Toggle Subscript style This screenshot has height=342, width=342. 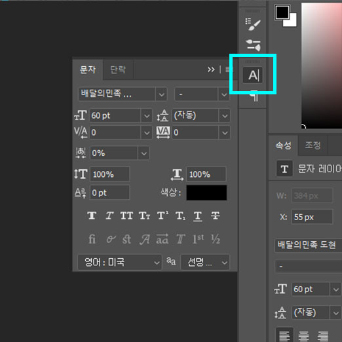click(180, 216)
